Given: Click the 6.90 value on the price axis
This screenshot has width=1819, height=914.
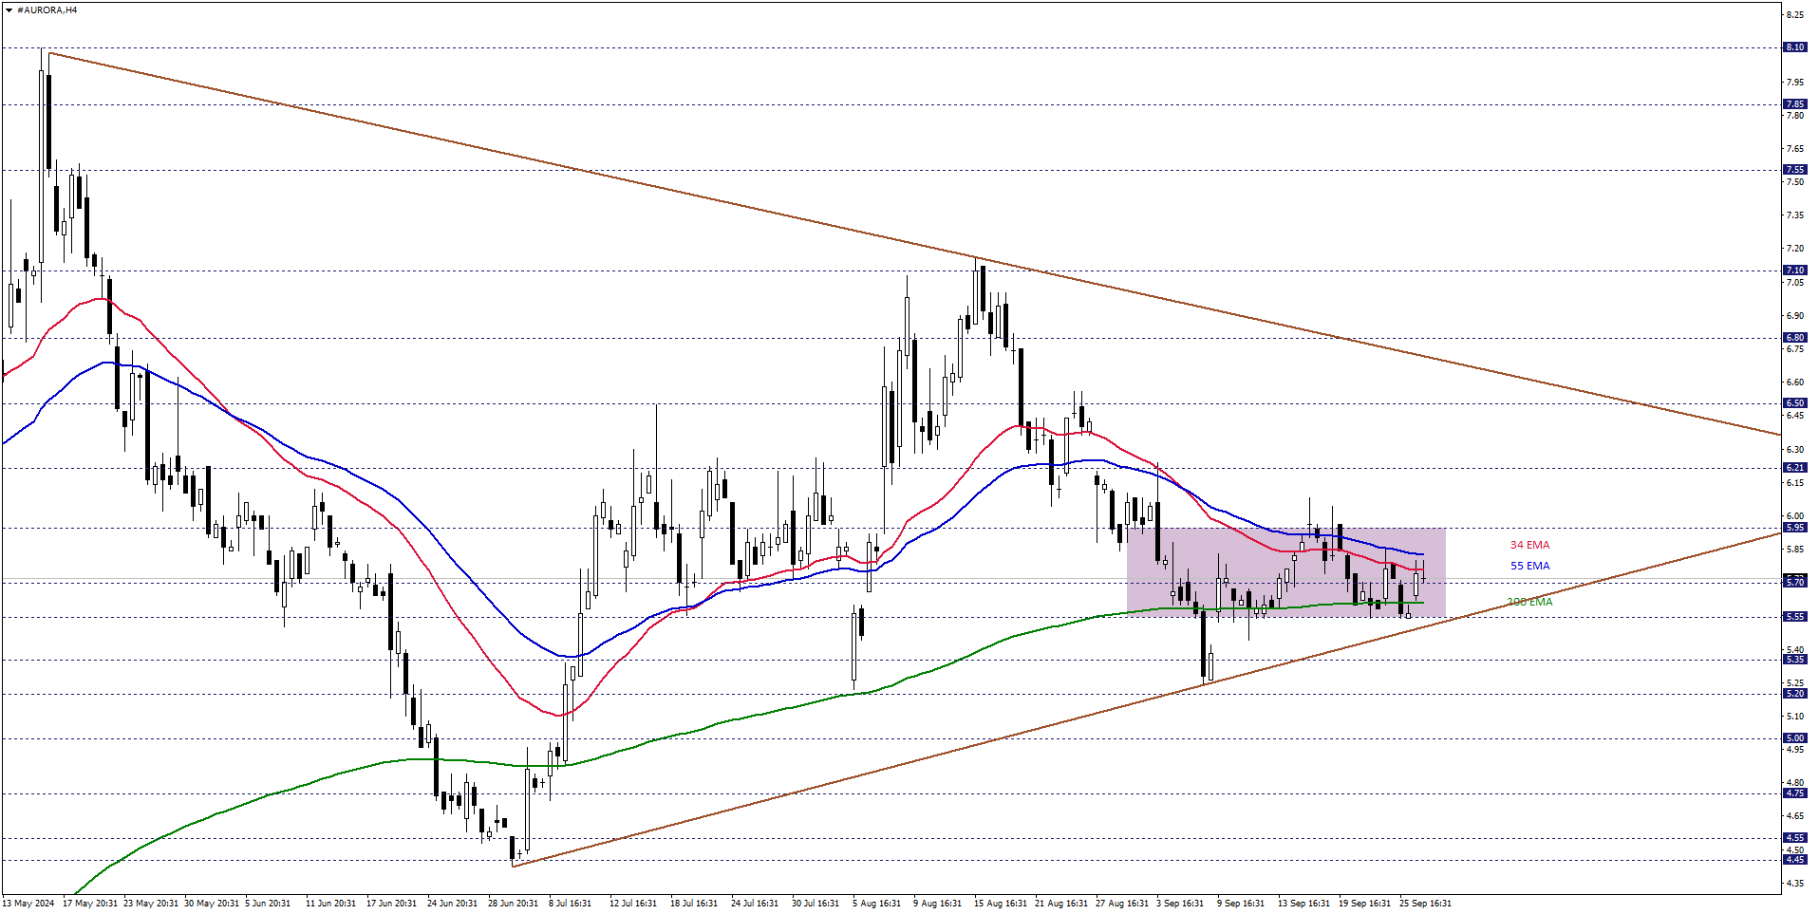Looking at the screenshot, I should tap(1794, 316).
